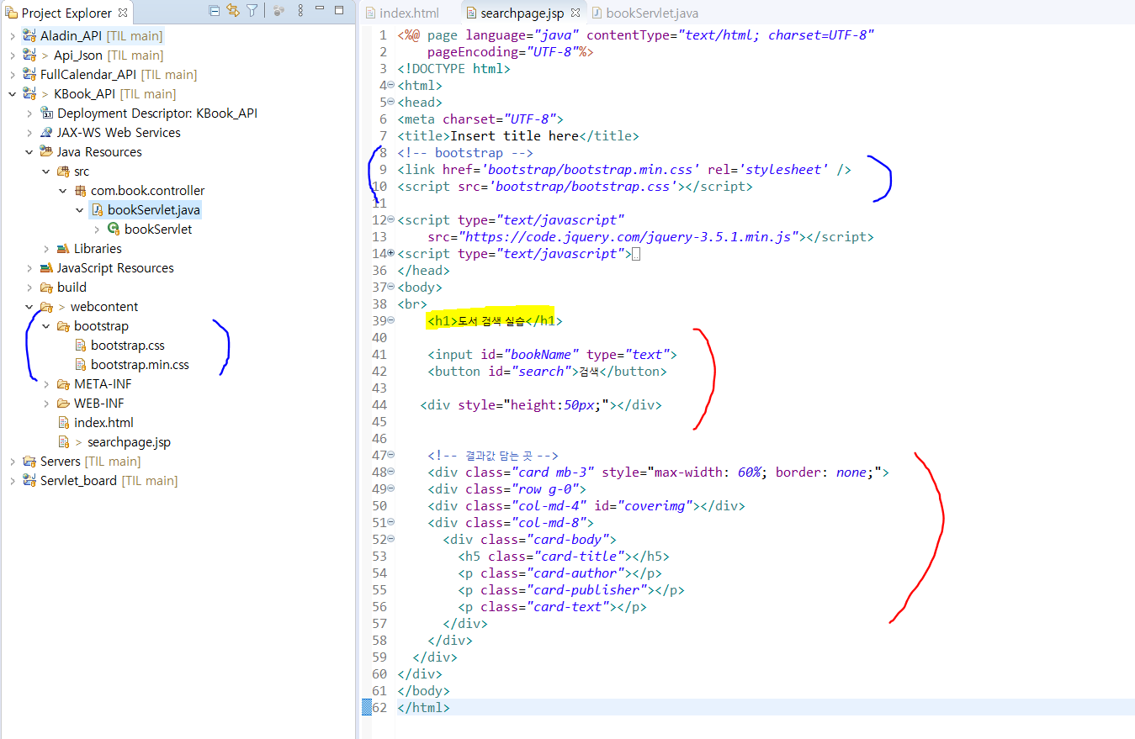Click the bootstrap.css file icon
Image resolution: width=1135 pixels, height=739 pixels.
[x=81, y=346]
